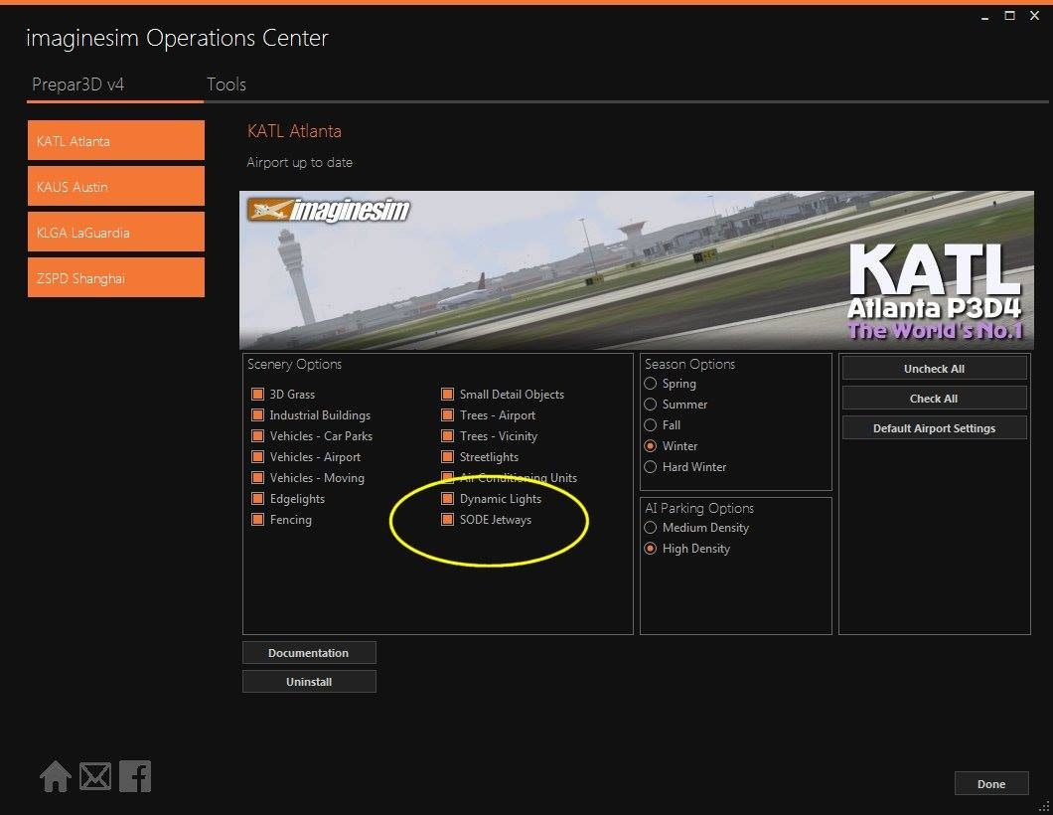
Task: Open the home website icon
Action: point(55,776)
